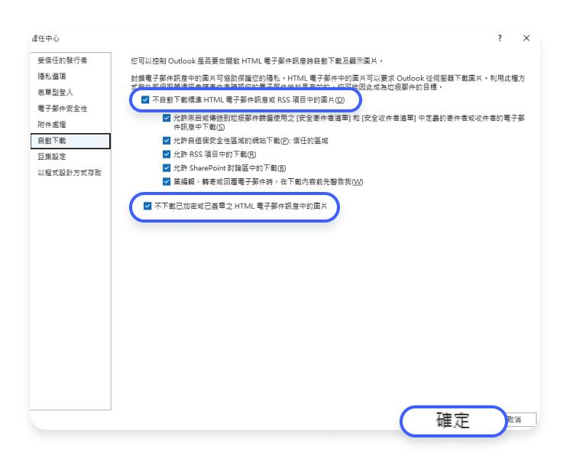This screenshot has width=573, height=465.
Task: Toggle 不下載已加密或已簽章 HTML checkbox
Action: [147, 206]
